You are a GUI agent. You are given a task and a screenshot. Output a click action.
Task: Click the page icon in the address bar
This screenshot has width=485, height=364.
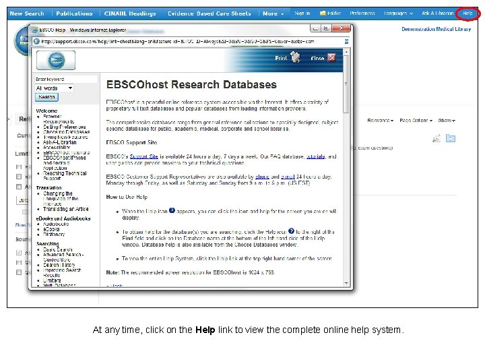coord(36,42)
